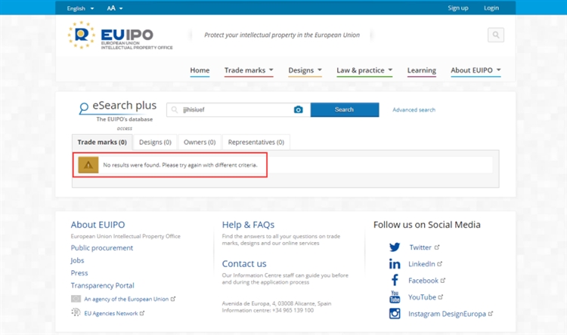The width and height of the screenshot is (567, 335).
Task: Click the camera image search icon
Action: pos(299,109)
